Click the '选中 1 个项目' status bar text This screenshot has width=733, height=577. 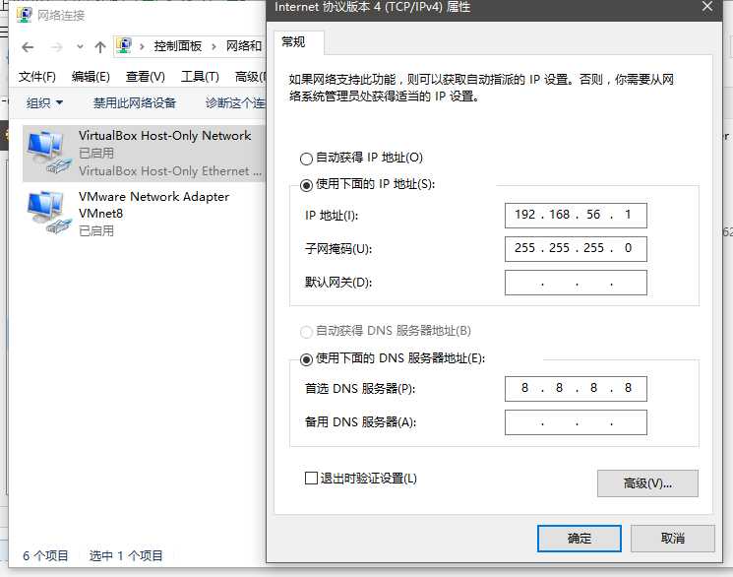click(x=126, y=555)
